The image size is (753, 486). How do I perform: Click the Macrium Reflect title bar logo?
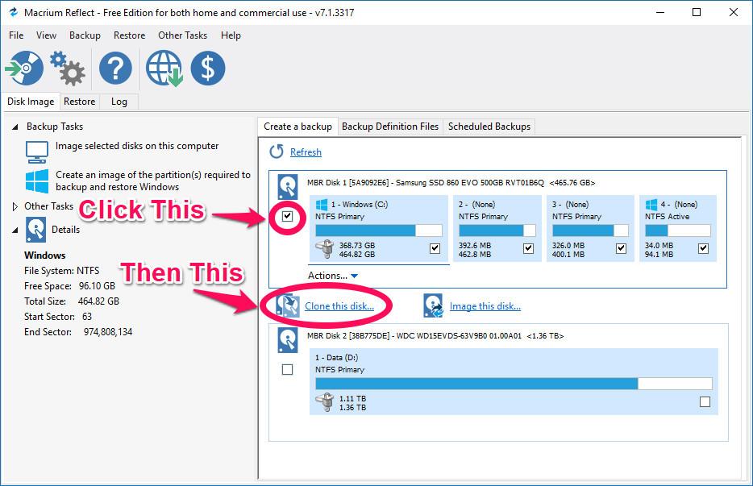pyautogui.click(x=14, y=12)
